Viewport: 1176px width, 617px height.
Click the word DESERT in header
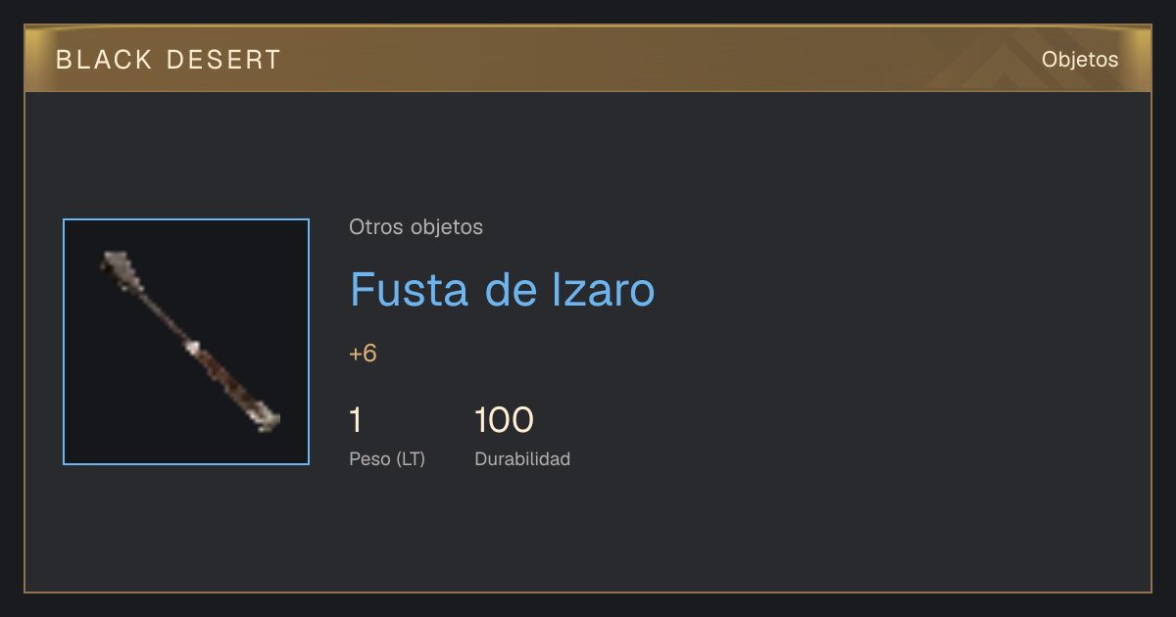[224, 60]
